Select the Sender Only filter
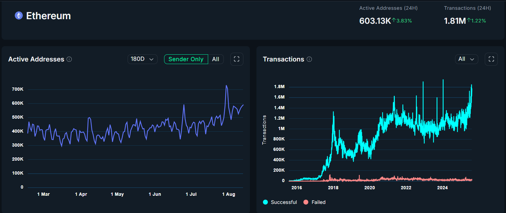 coord(186,59)
